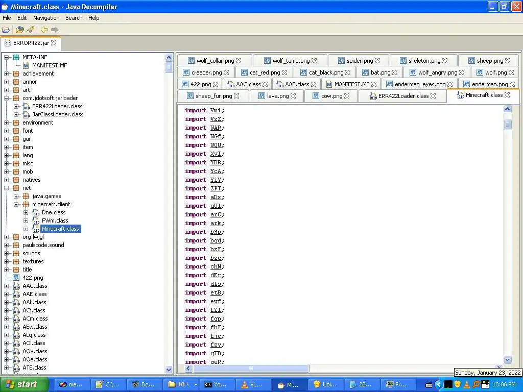
Task: Collapse the com.jdotsoft.jarloader node
Action: (6, 98)
